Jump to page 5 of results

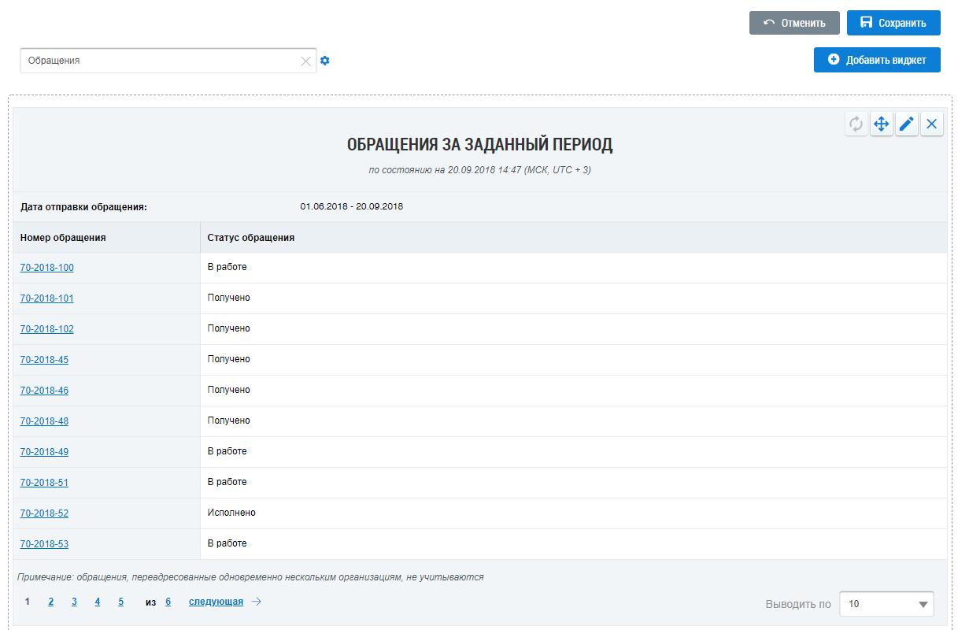(x=121, y=602)
